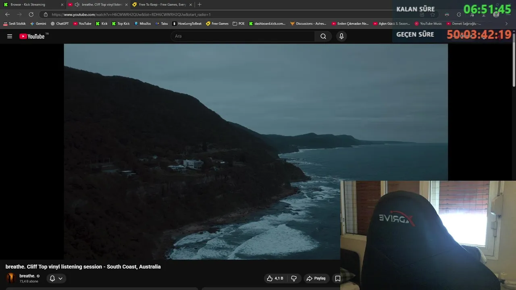Switch to Free To Keep tab
The image size is (516, 290).
coord(162,4)
